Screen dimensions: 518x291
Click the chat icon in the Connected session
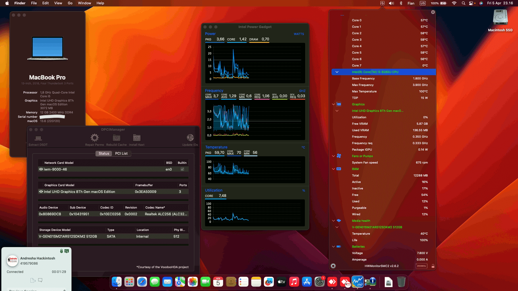40,280
